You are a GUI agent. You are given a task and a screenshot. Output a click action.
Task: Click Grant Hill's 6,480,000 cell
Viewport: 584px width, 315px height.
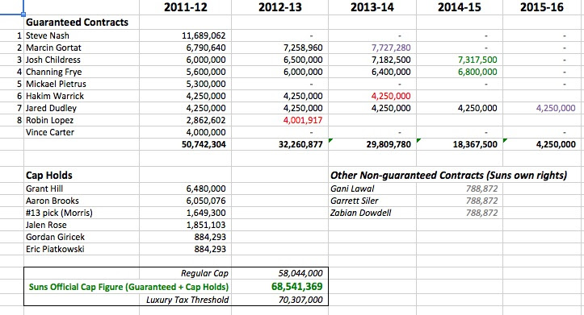pos(185,189)
